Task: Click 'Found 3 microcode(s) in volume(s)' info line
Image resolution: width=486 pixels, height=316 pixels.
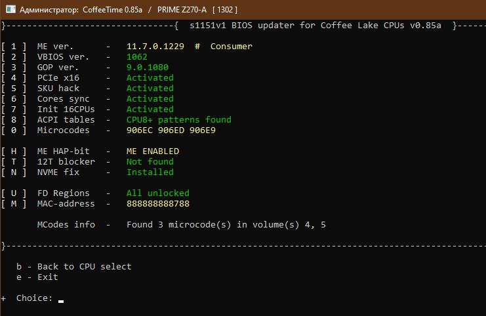Action: click(226, 225)
